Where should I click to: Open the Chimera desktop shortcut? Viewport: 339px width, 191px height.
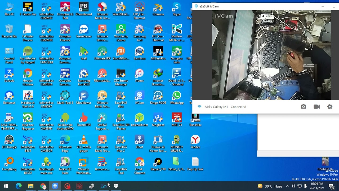click(158, 9)
